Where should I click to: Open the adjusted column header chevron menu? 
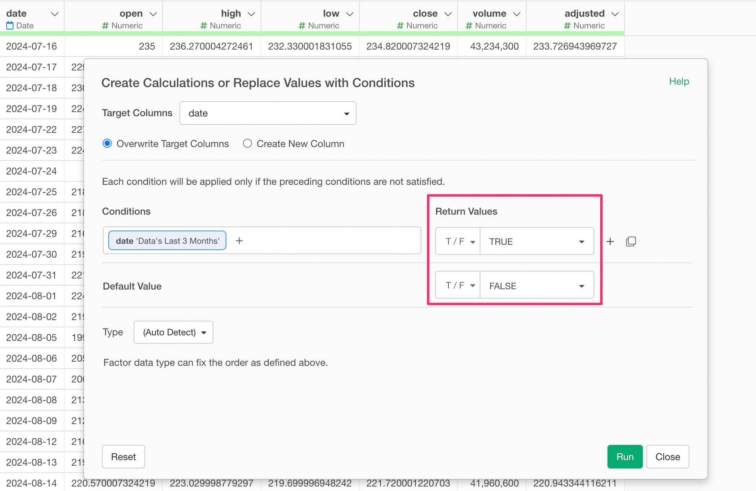click(615, 14)
